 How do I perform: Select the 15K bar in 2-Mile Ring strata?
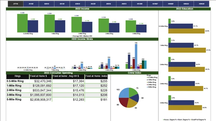click(x=82, y=66)
